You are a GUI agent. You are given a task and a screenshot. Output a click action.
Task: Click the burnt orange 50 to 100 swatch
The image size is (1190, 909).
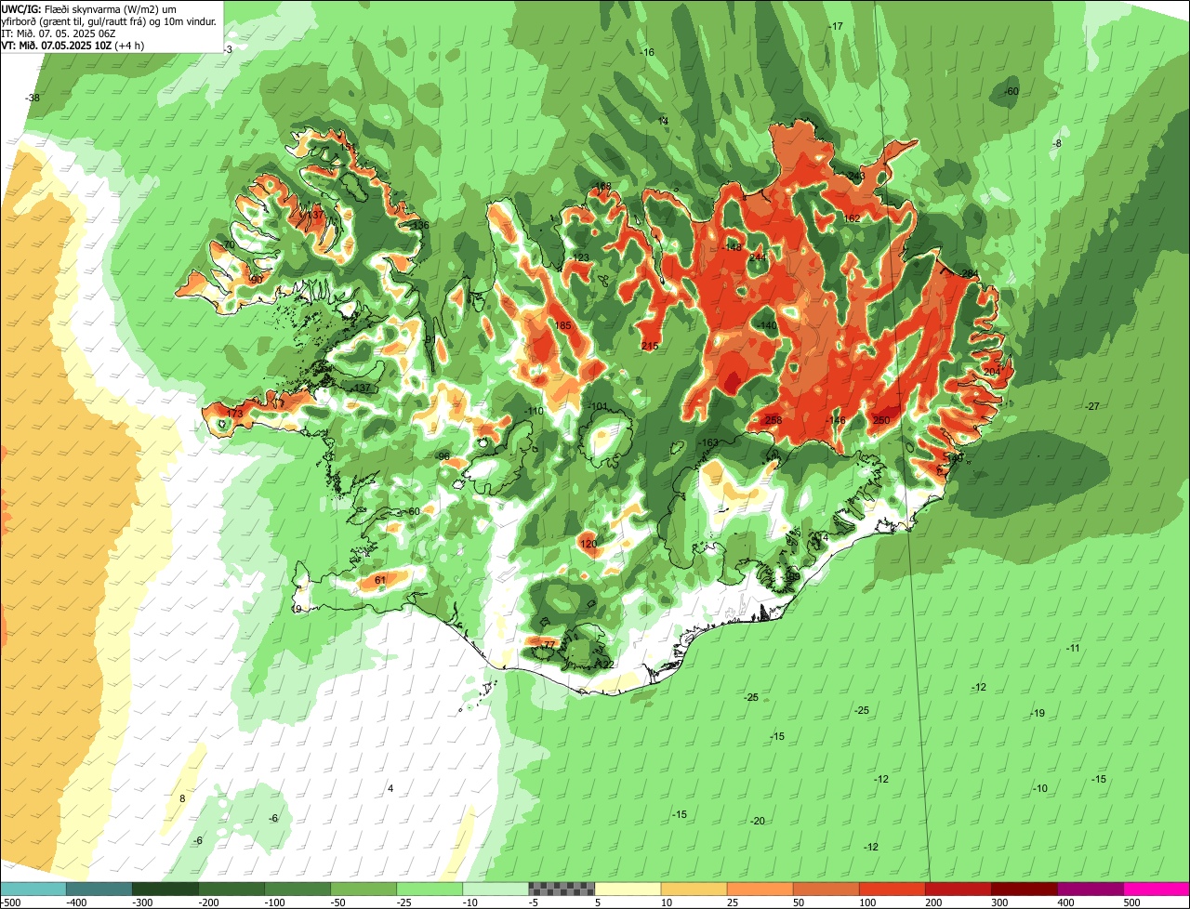(826, 889)
